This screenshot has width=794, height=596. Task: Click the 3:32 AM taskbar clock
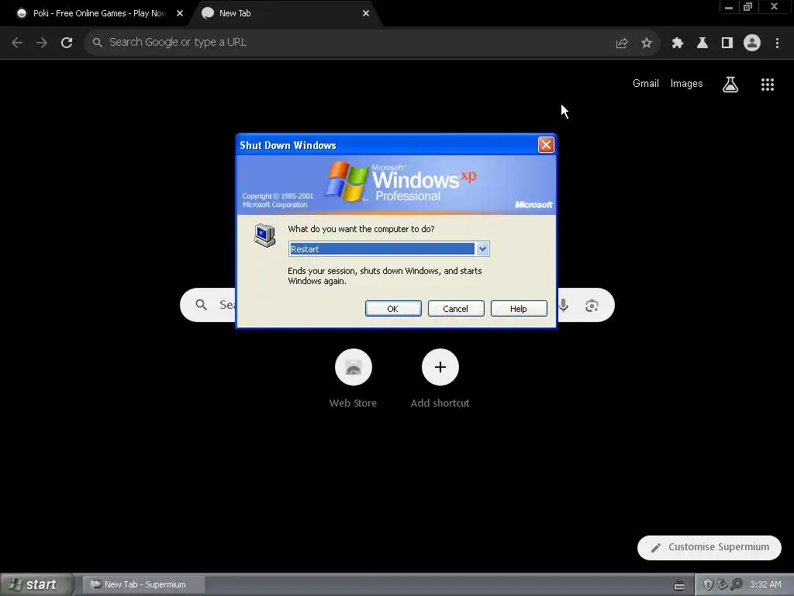tap(765, 585)
